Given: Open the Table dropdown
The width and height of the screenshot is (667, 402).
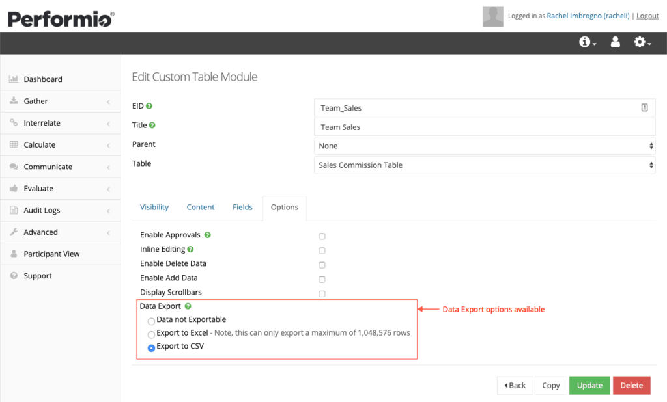Looking at the screenshot, I should tap(485, 165).
